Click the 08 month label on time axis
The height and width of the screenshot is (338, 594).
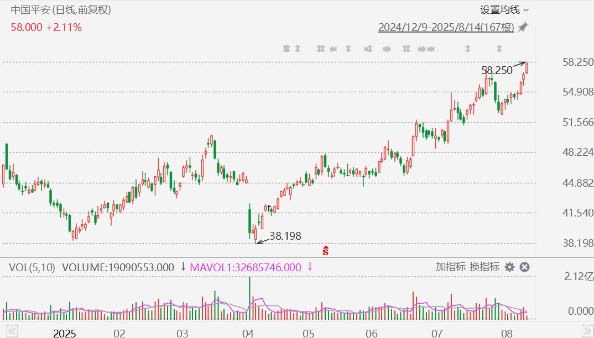[507, 333]
